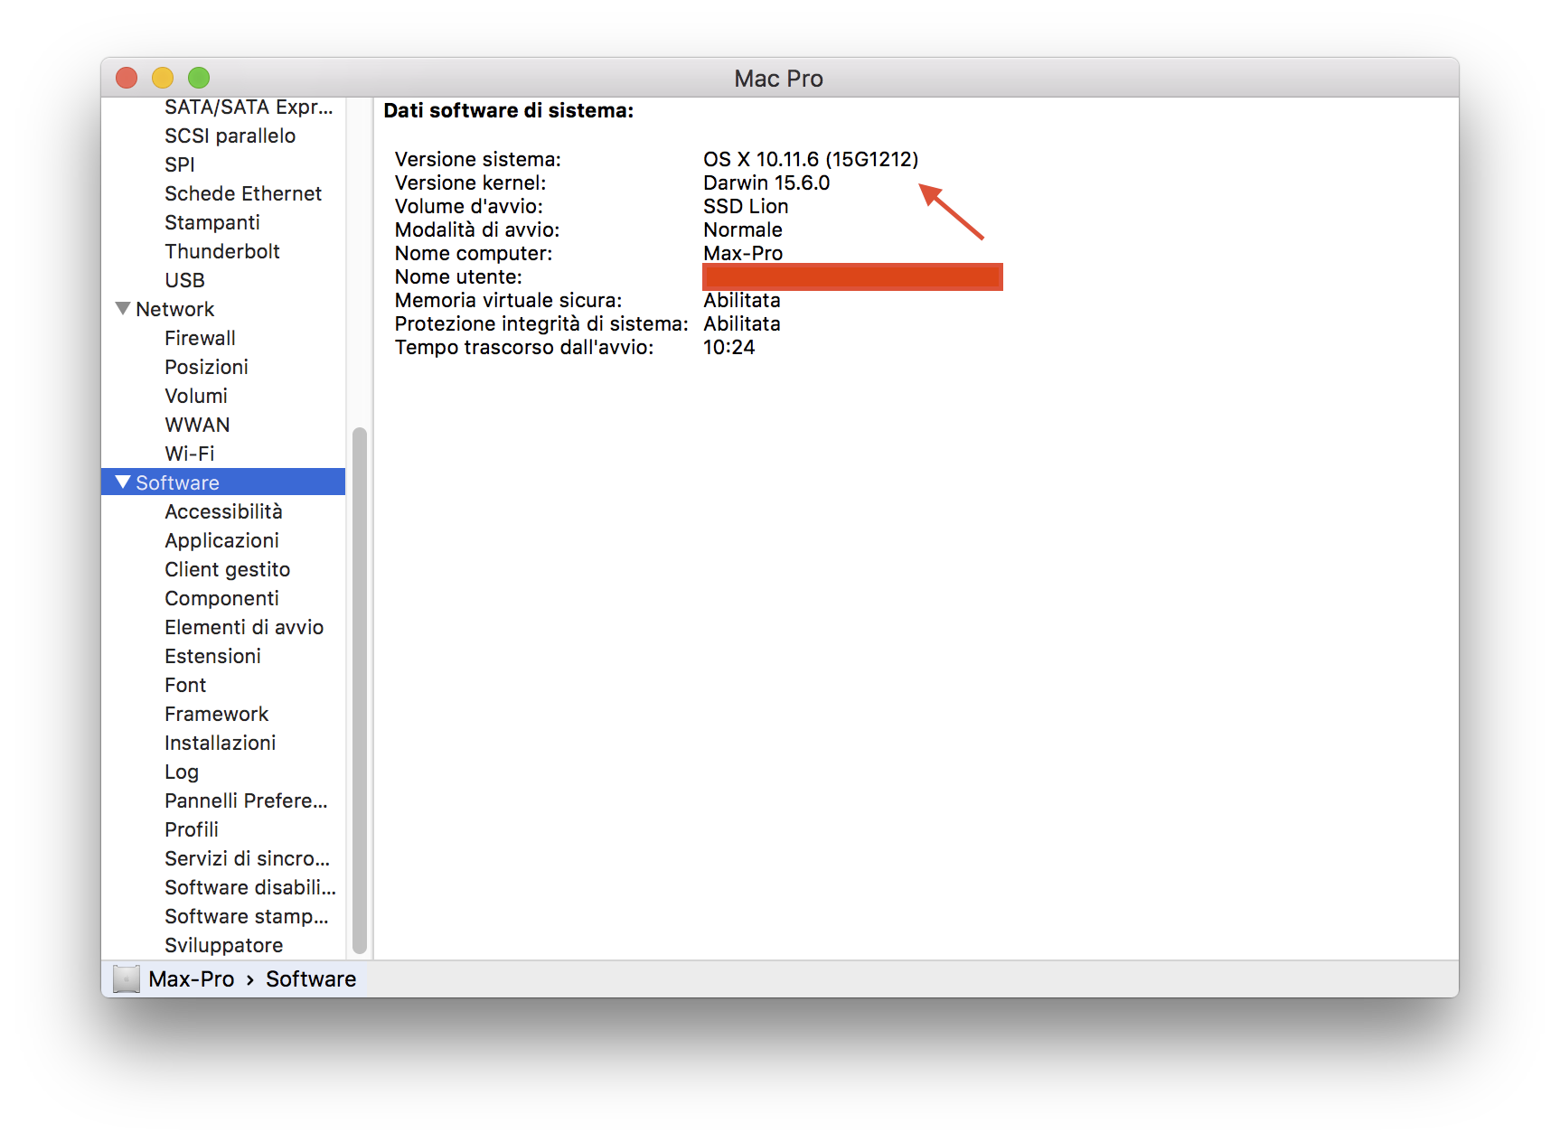This screenshot has width=1560, height=1142.
Task: Show Wi-Fi information
Action: point(189,454)
